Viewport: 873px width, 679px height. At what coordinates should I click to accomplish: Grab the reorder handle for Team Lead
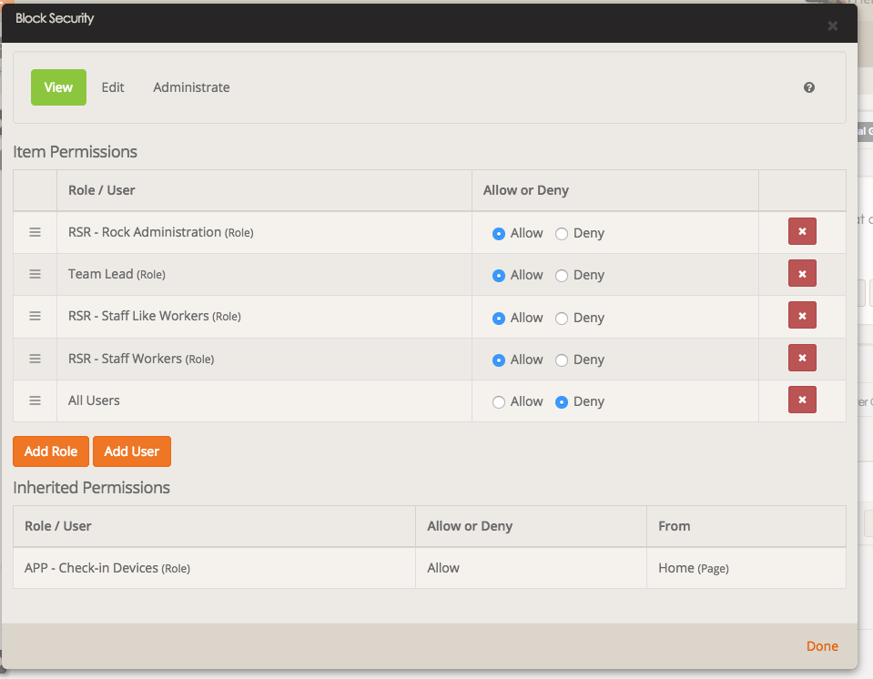(36, 274)
